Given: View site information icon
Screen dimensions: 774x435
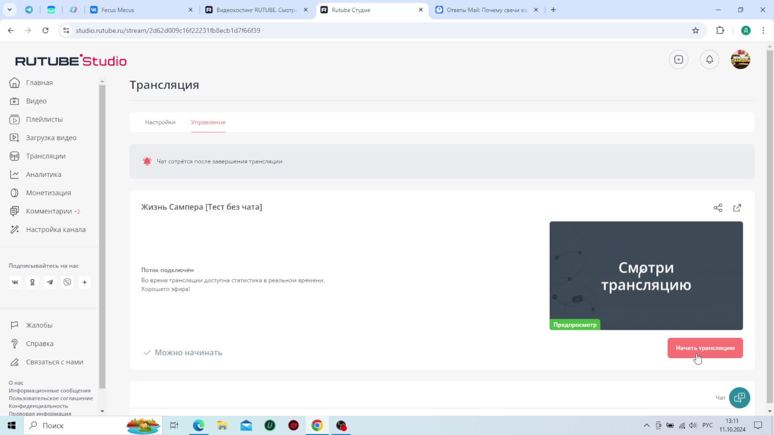Looking at the screenshot, I should point(67,30).
